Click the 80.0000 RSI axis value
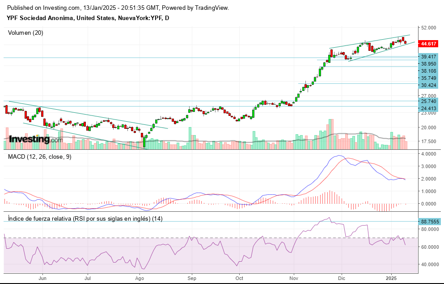The height and width of the screenshot is (284, 444). click(x=430, y=229)
